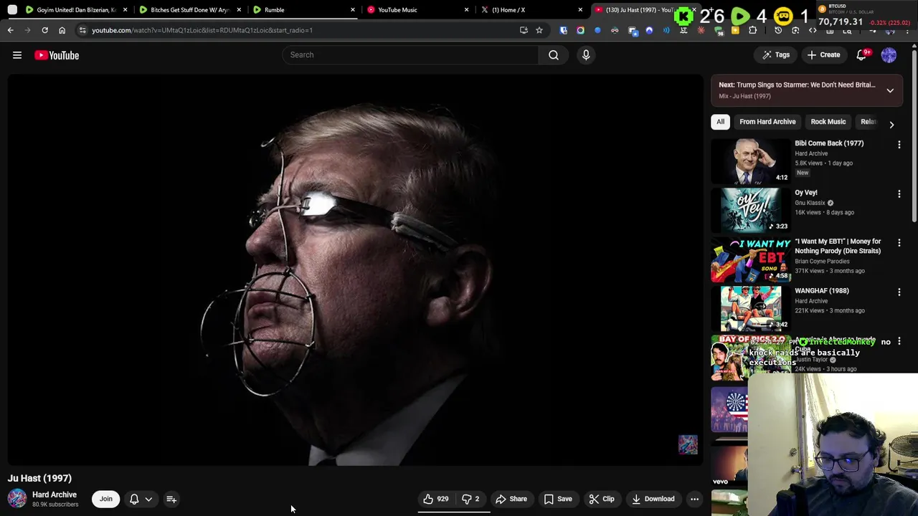918x516 pixels.
Task: Download the Ju Hast video
Action: coord(653,500)
